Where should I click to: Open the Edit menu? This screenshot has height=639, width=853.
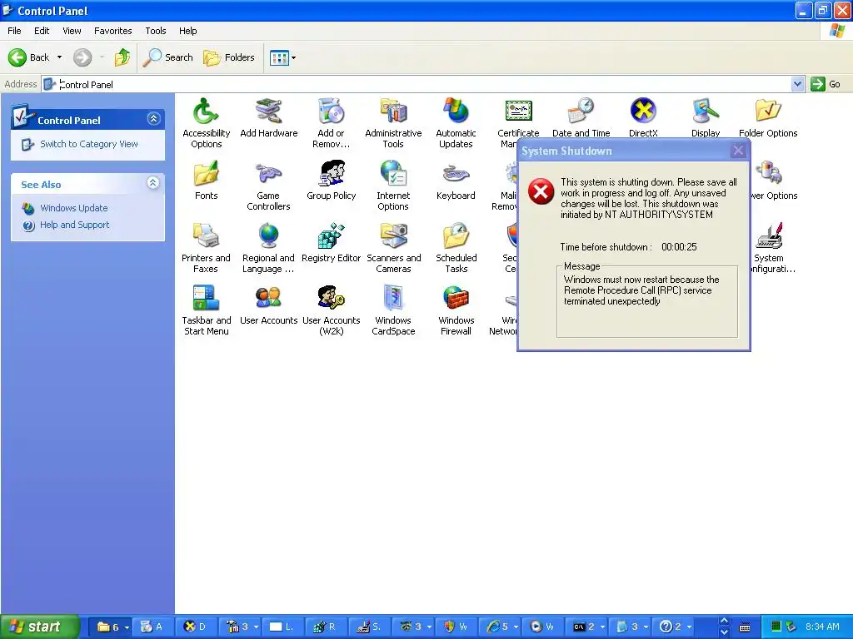(x=42, y=31)
